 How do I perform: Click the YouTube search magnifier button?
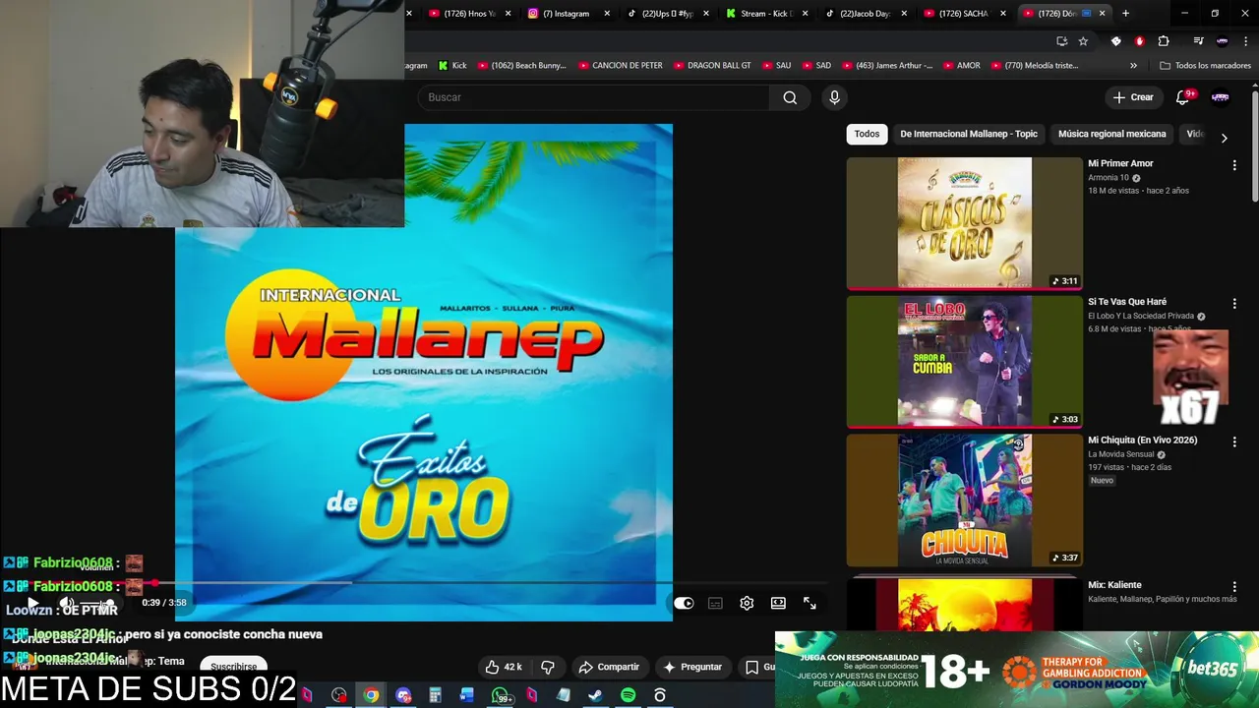(790, 97)
